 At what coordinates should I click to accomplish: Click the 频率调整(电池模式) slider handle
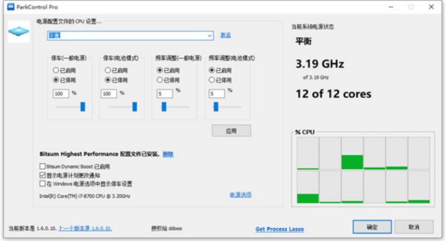[x=216, y=107]
